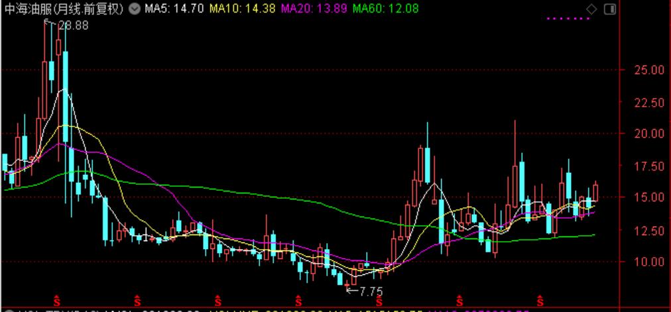
Task: Click the 28.88 high price marker
Action: click(x=73, y=26)
